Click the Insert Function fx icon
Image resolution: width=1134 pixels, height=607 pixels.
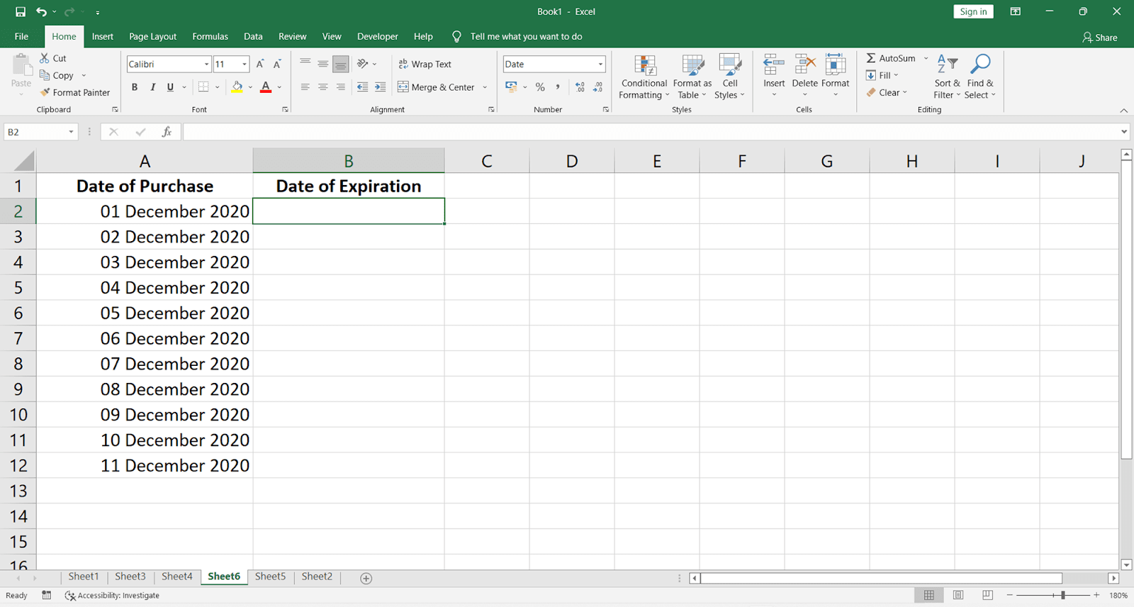[167, 132]
